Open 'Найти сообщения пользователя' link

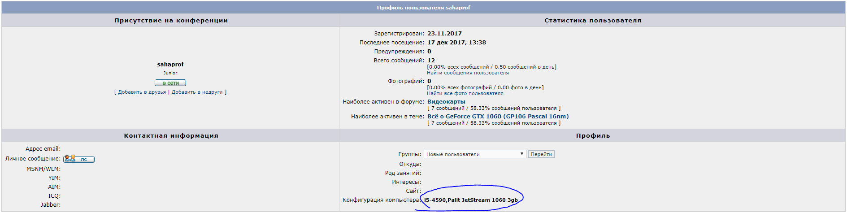coord(468,73)
